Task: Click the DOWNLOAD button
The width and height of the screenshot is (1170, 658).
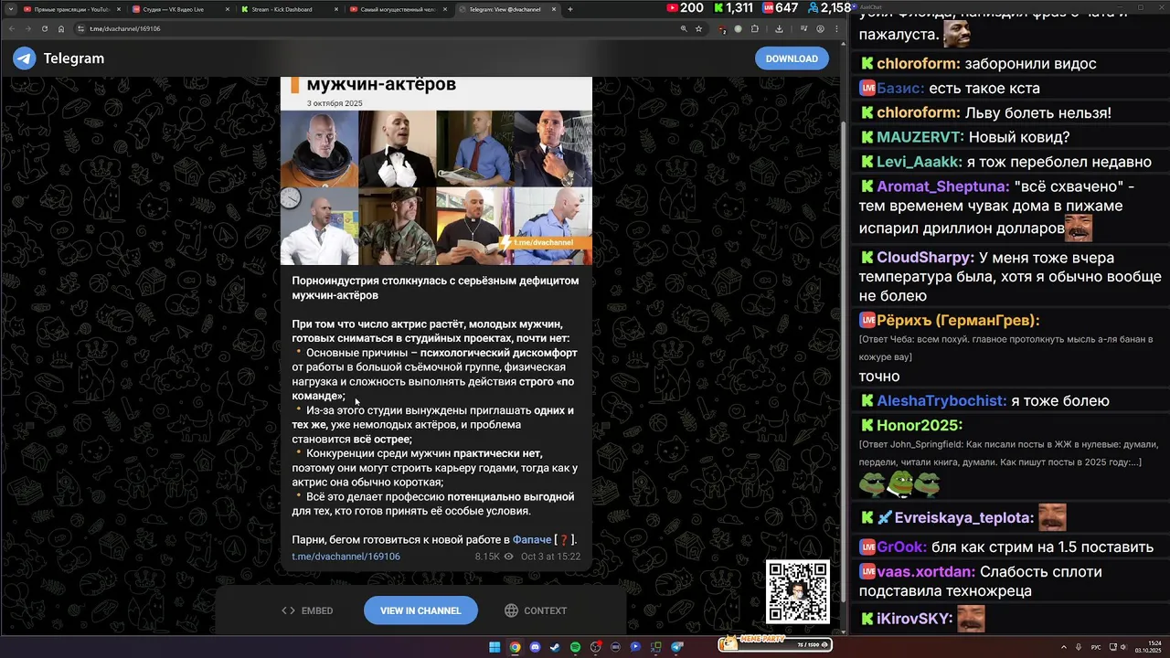Action: click(792, 58)
